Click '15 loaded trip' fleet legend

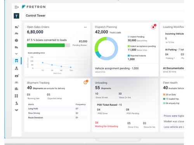pos(171,99)
